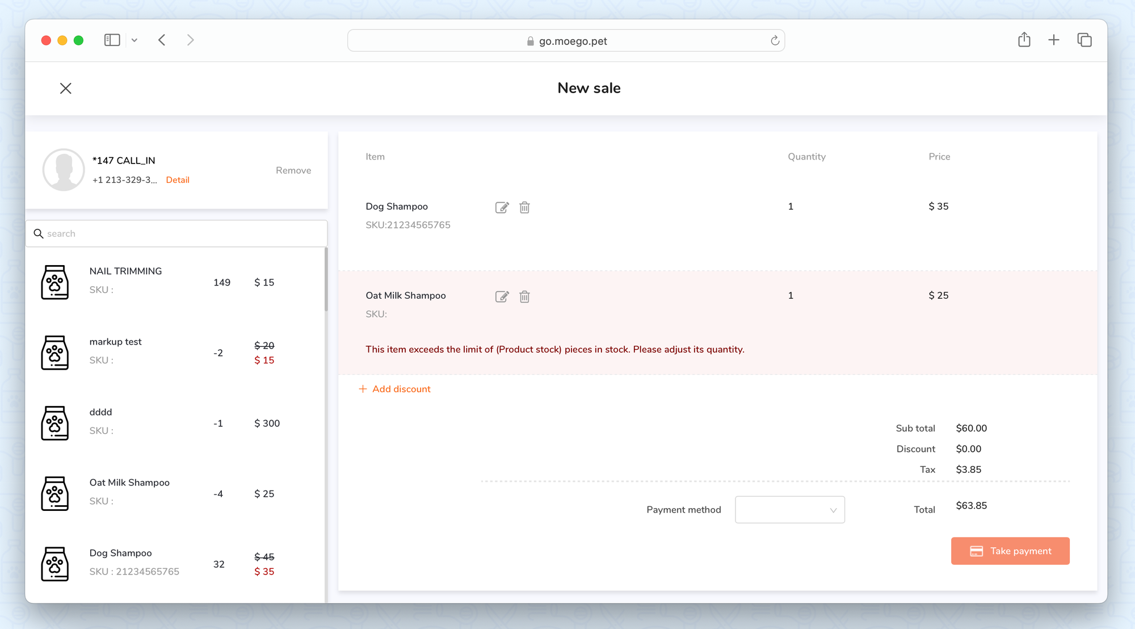Open the Payment method dropdown
The width and height of the screenshot is (1135, 629).
click(789, 510)
